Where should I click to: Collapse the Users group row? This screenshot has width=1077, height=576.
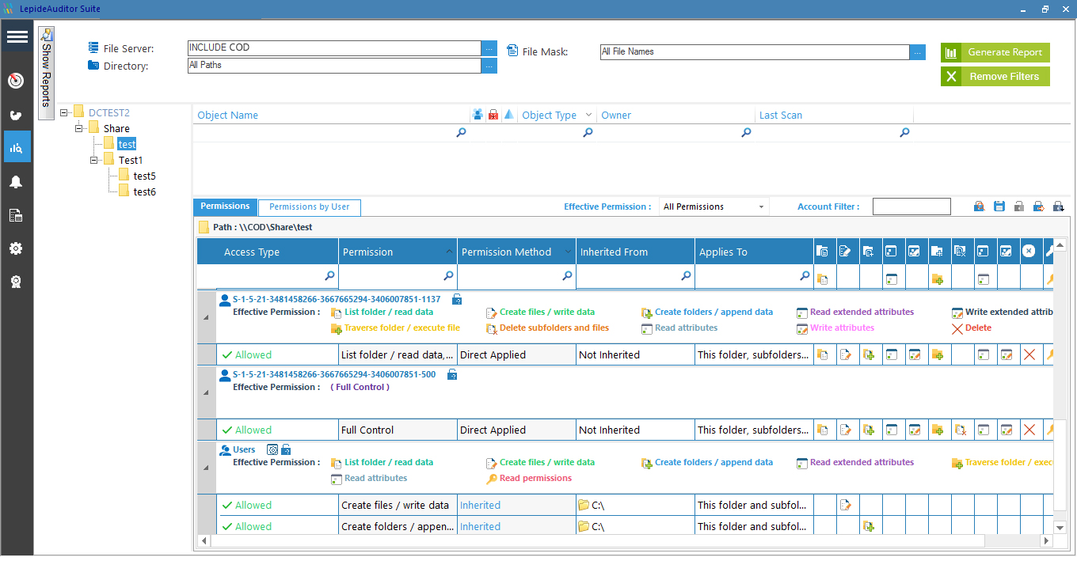click(x=206, y=467)
